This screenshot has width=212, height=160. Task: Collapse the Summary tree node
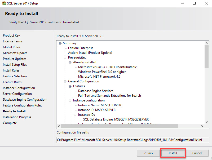(x=60, y=43)
